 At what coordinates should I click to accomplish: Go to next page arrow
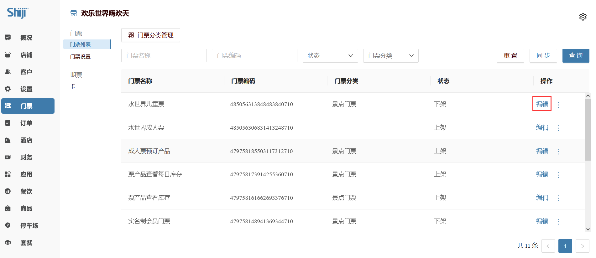click(x=583, y=246)
